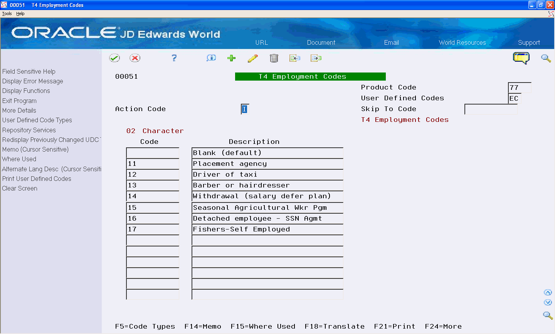555x334 pixels.
Task: Click the copy-from clipboard toolbar icon
Action: point(295,58)
